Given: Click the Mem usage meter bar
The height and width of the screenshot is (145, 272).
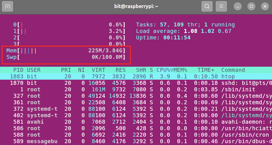Looking at the screenshot, I should (x=66, y=51).
